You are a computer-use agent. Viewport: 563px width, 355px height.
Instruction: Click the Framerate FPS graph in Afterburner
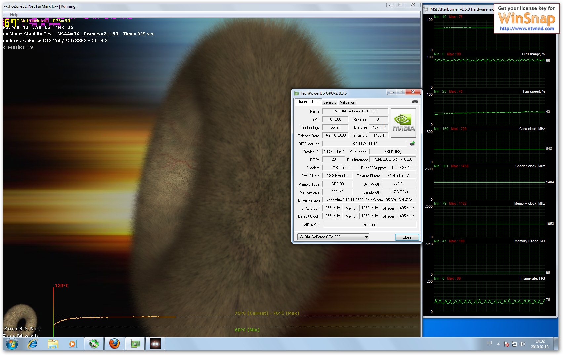tap(489, 296)
